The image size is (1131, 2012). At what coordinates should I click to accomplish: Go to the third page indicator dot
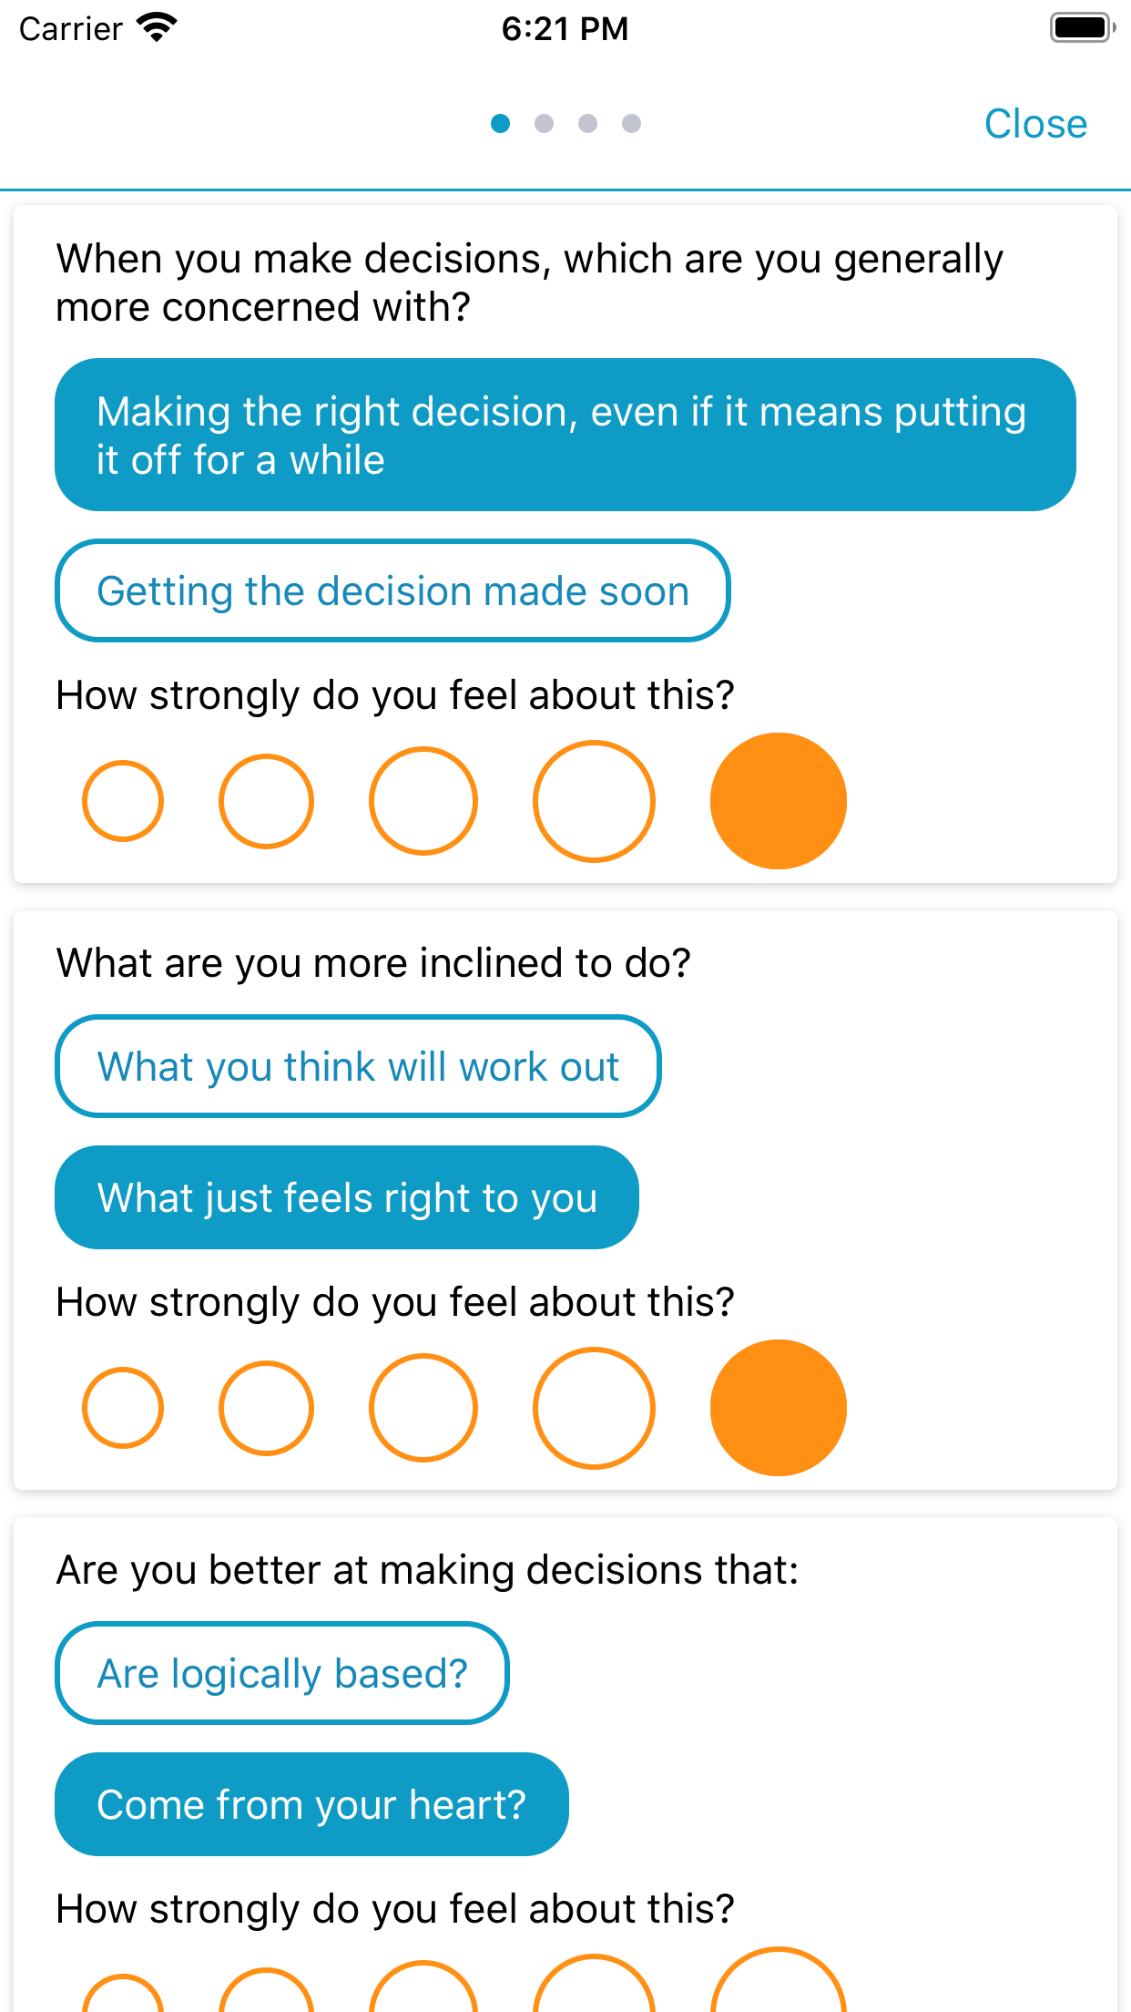point(587,123)
